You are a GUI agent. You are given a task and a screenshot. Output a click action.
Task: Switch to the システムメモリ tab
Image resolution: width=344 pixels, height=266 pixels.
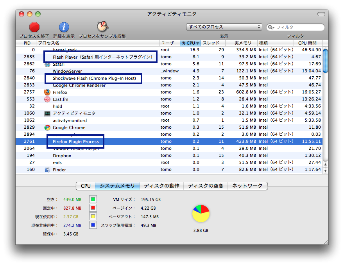(117, 186)
